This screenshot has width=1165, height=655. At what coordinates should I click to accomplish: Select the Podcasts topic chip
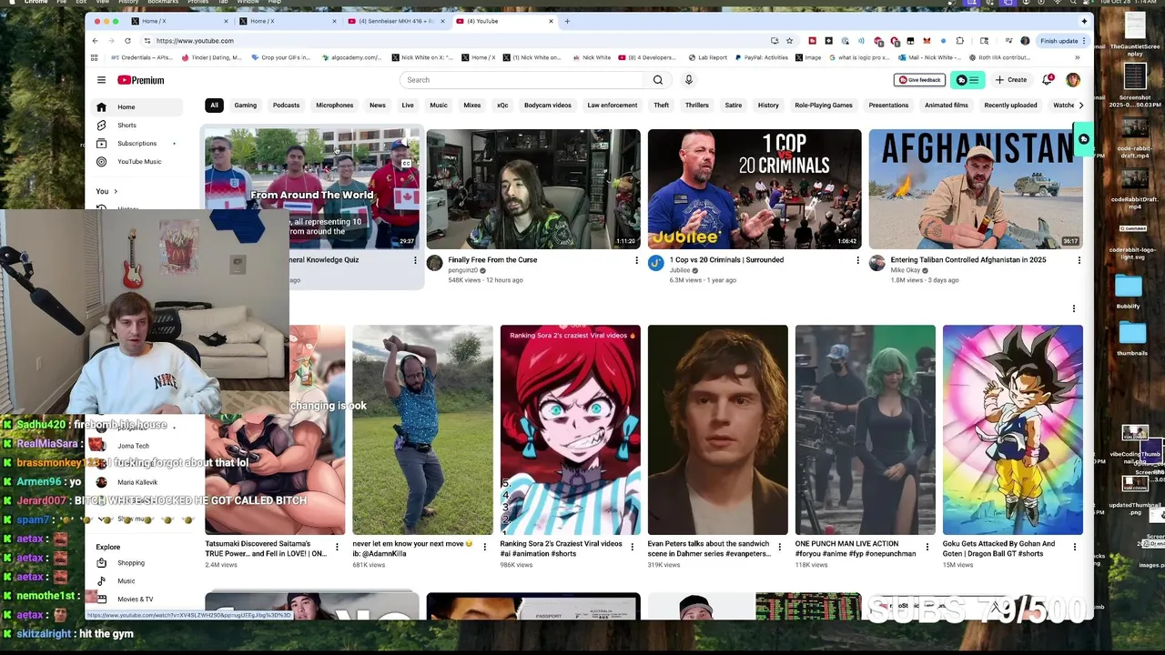tap(286, 106)
